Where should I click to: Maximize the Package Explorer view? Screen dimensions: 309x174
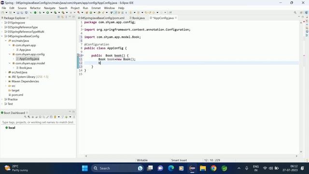click(x=73, y=17)
